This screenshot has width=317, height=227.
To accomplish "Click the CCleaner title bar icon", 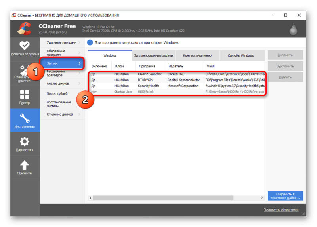I will click(14, 15).
